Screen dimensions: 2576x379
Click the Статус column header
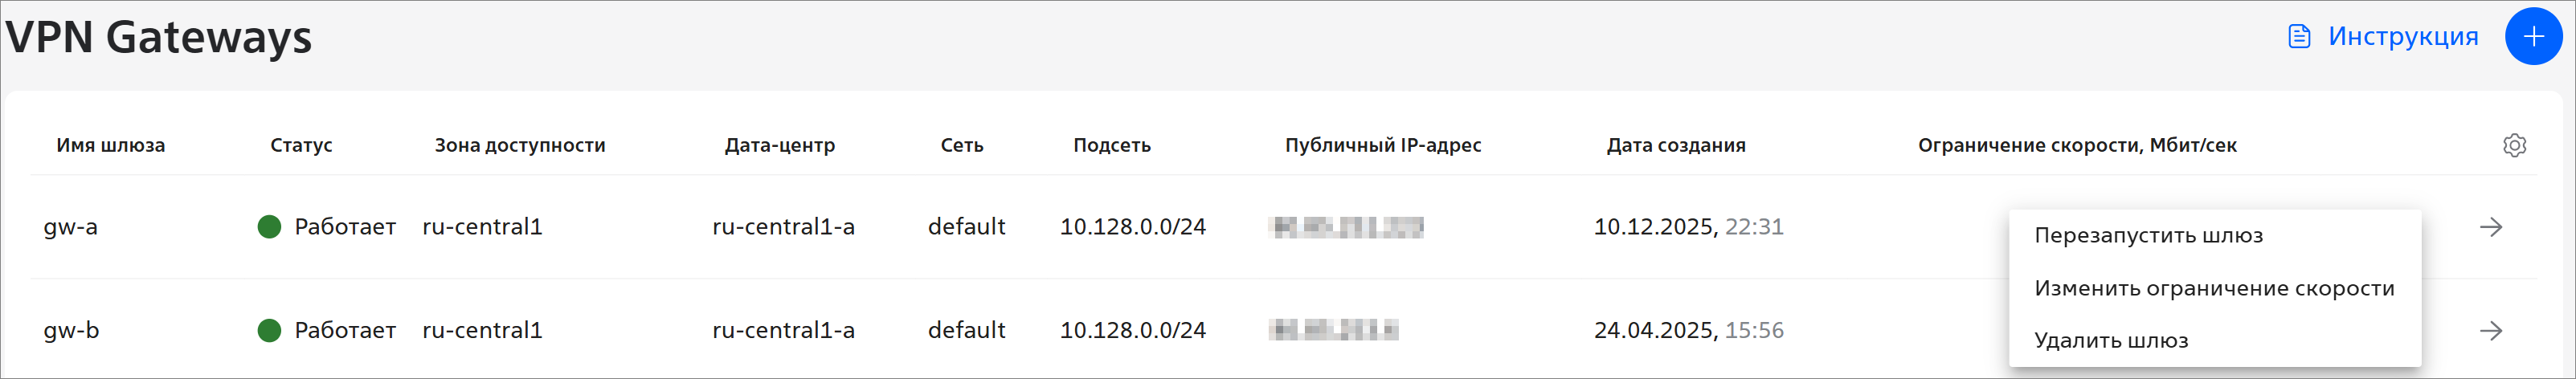(x=301, y=145)
